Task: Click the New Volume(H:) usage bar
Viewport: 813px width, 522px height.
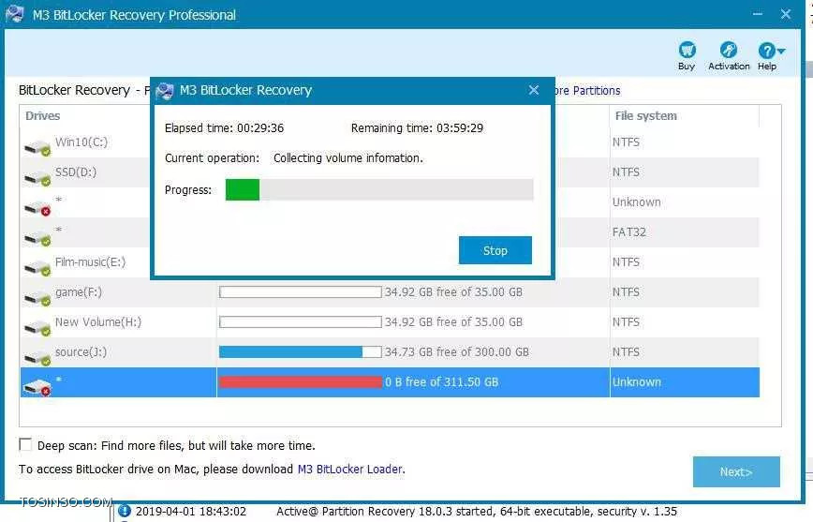Action: pos(301,322)
